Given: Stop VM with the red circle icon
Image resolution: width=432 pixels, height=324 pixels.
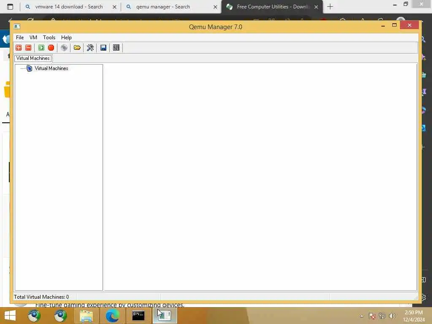Looking at the screenshot, I should pos(51,48).
